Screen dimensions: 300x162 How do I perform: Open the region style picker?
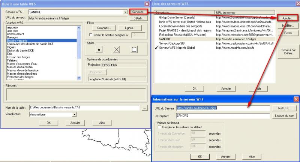coord(134,49)
